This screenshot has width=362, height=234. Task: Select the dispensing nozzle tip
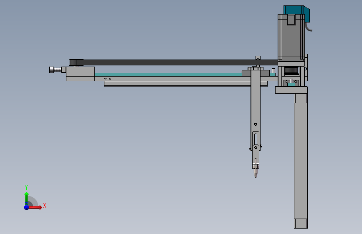pyautogui.click(x=256, y=174)
